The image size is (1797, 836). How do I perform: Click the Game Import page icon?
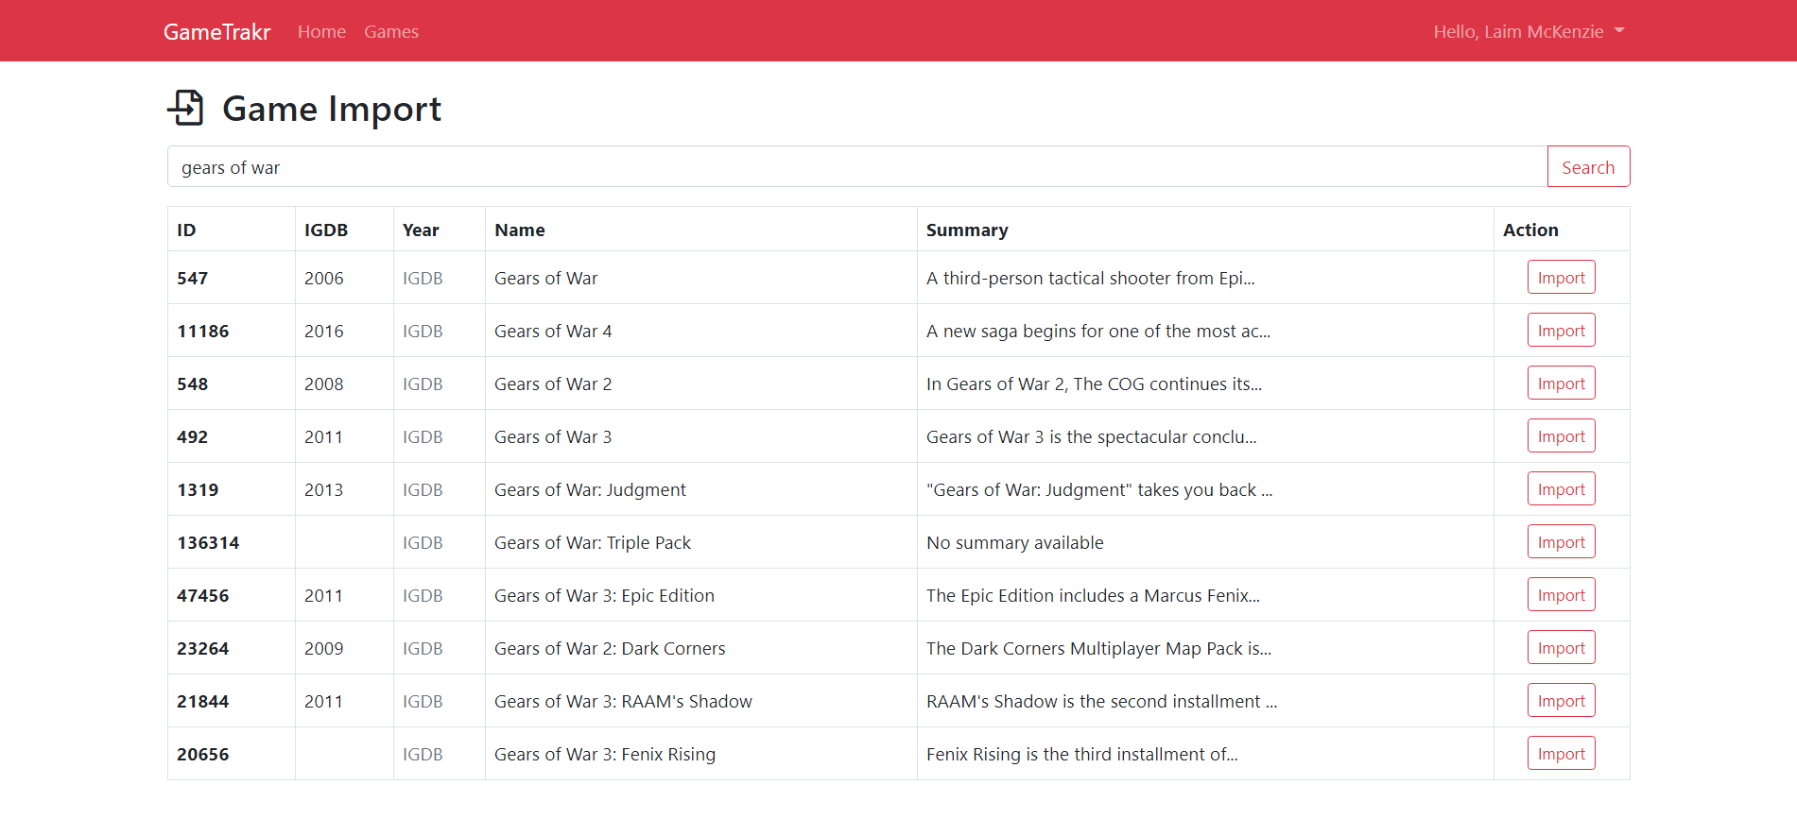186,108
